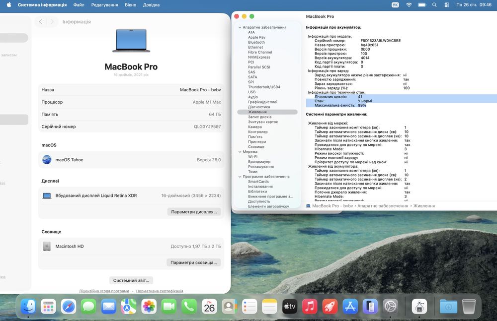Open Нормативна сертифікація link
The height and width of the screenshot is (321, 497).
160,291
